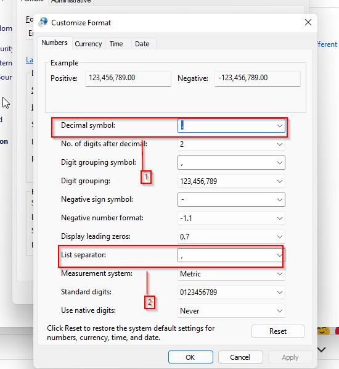The height and width of the screenshot is (369, 339).
Task: Open the Digit grouping symbol dropdown
Action: pyautogui.click(x=231, y=163)
